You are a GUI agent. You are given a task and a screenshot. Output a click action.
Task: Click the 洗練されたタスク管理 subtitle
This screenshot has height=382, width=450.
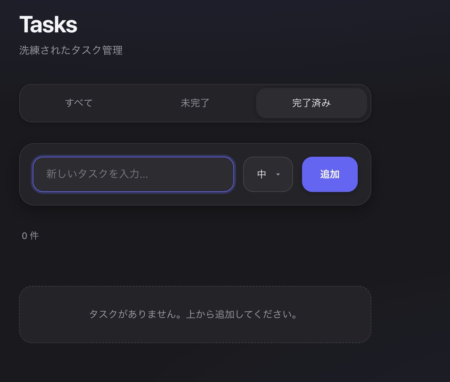(71, 50)
